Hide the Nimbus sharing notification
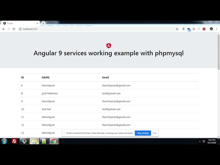This screenshot has height=165, width=220. [x=155, y=133]
